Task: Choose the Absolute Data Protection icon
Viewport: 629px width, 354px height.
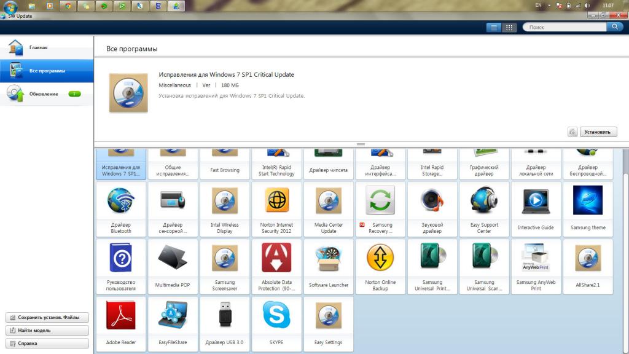Action: (x=276, y=258)
